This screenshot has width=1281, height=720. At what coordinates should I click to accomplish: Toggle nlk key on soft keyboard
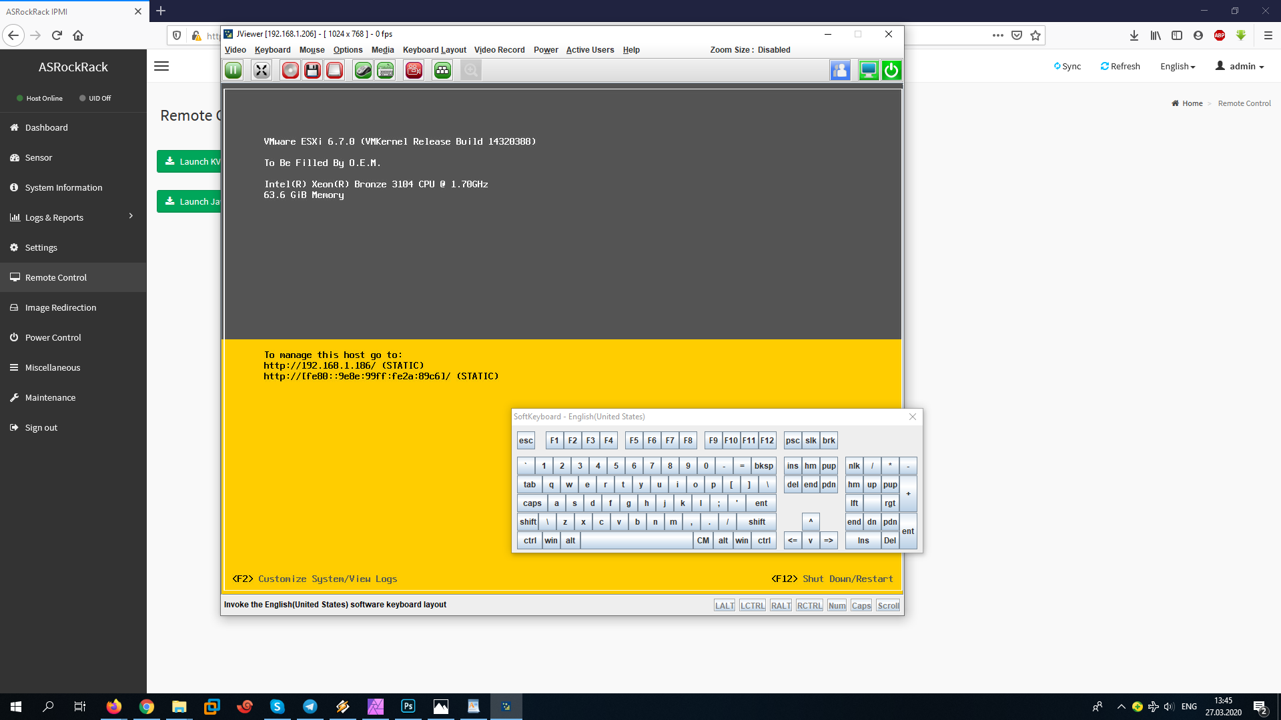tap(854, 466)
